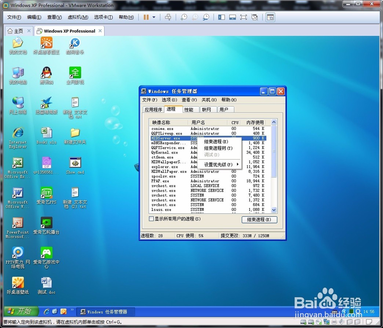Select the conime.exe process row
Image resolution: width=383 pixels, height=328 pixels.
(208, 128)
